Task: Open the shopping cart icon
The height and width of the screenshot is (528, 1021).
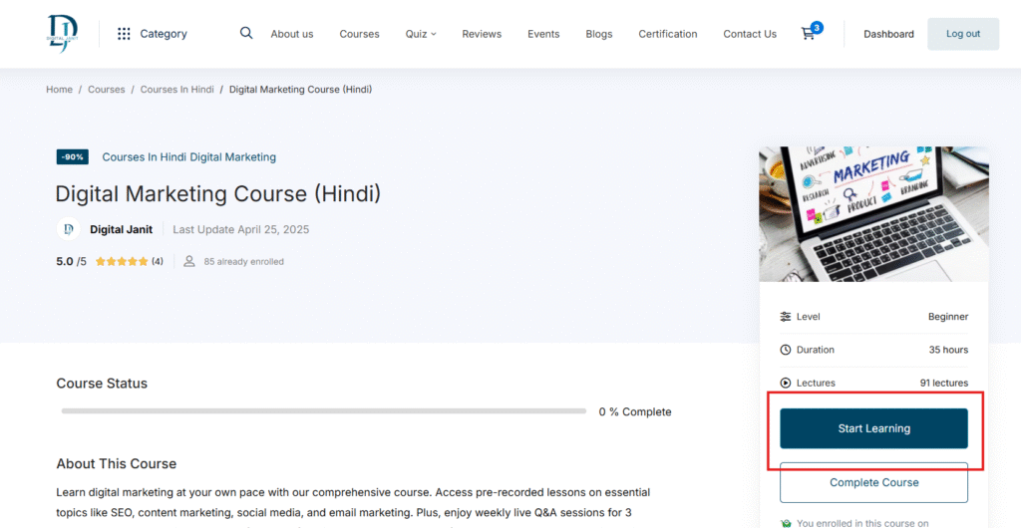Action: pyautogui.click(x=808, y=34)
